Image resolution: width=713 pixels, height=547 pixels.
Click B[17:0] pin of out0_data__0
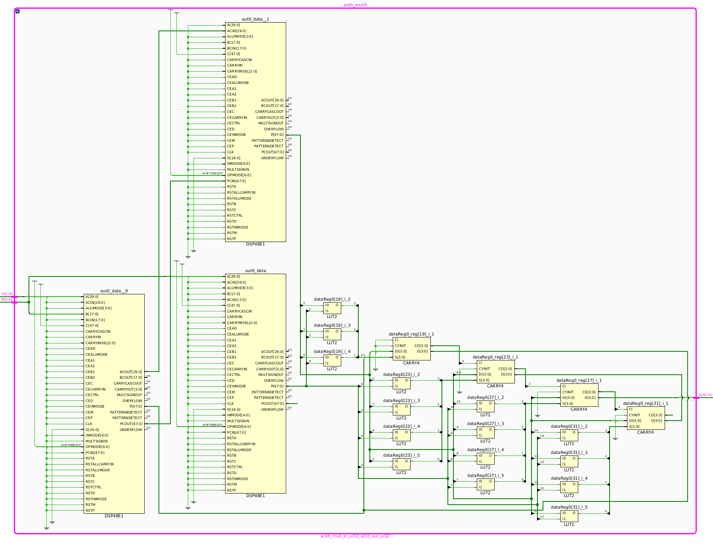tap(92, 314)
